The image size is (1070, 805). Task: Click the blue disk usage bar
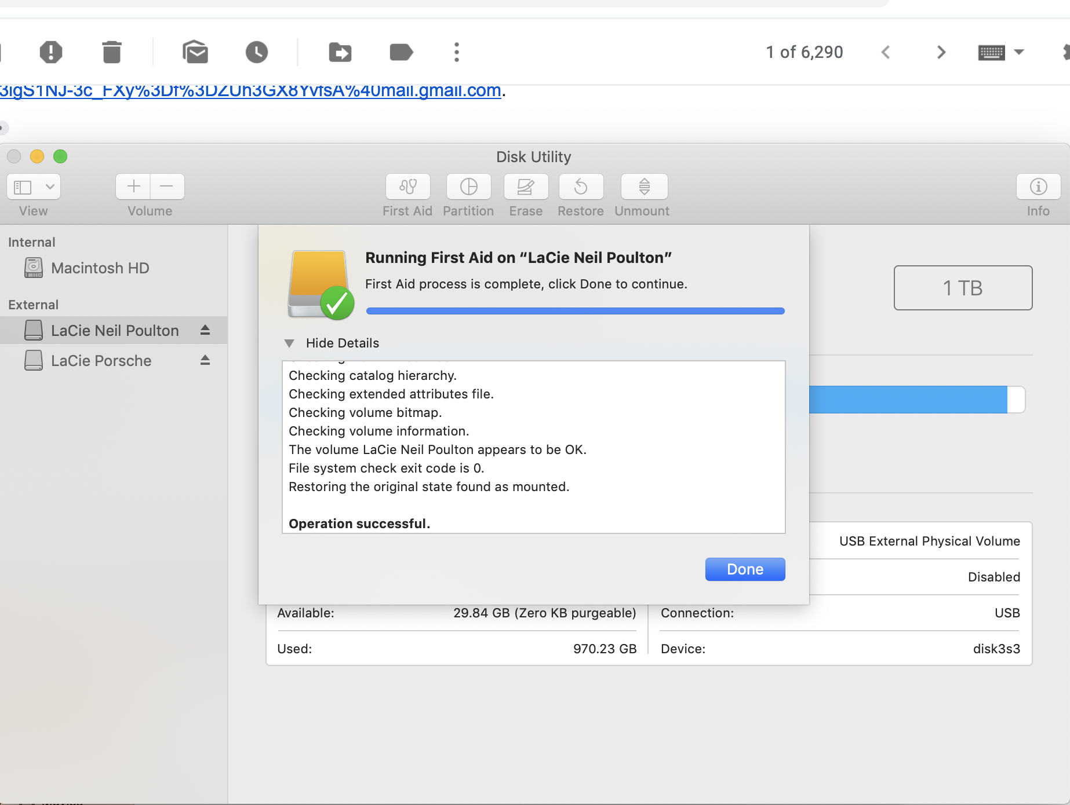(x=908, y=400)
